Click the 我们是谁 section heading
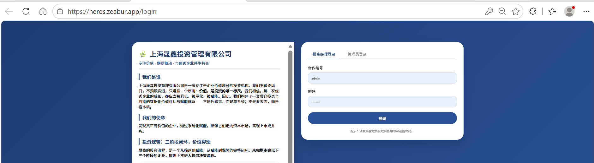This screenshot has height=163, width=594. (151, 77)
